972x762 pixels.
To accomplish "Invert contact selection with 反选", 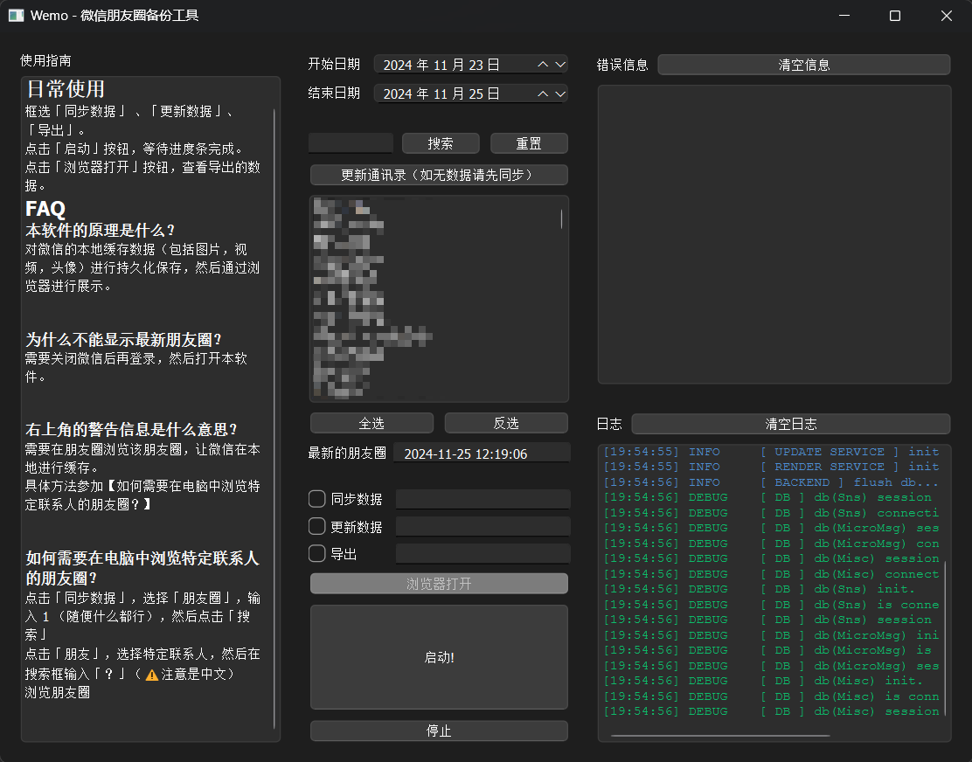I will click(506, 422).
